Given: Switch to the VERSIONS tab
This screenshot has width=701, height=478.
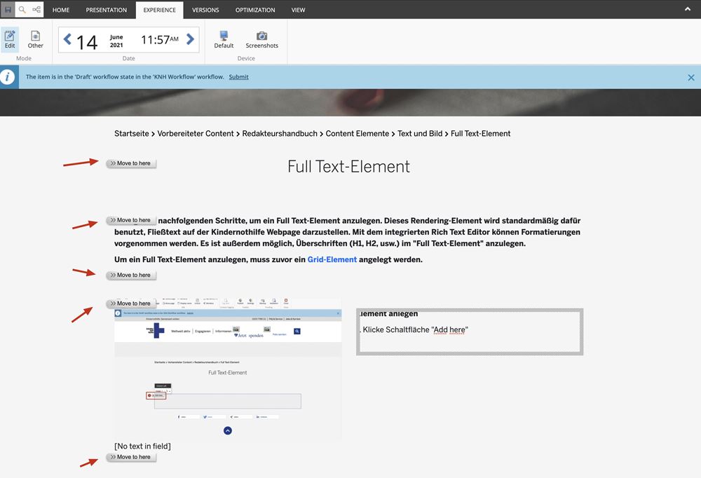Looking at the screenshot, I should click(205, 10).
